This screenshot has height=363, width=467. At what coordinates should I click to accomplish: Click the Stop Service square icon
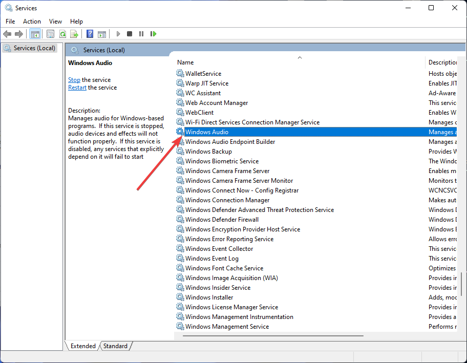point(129,34)
